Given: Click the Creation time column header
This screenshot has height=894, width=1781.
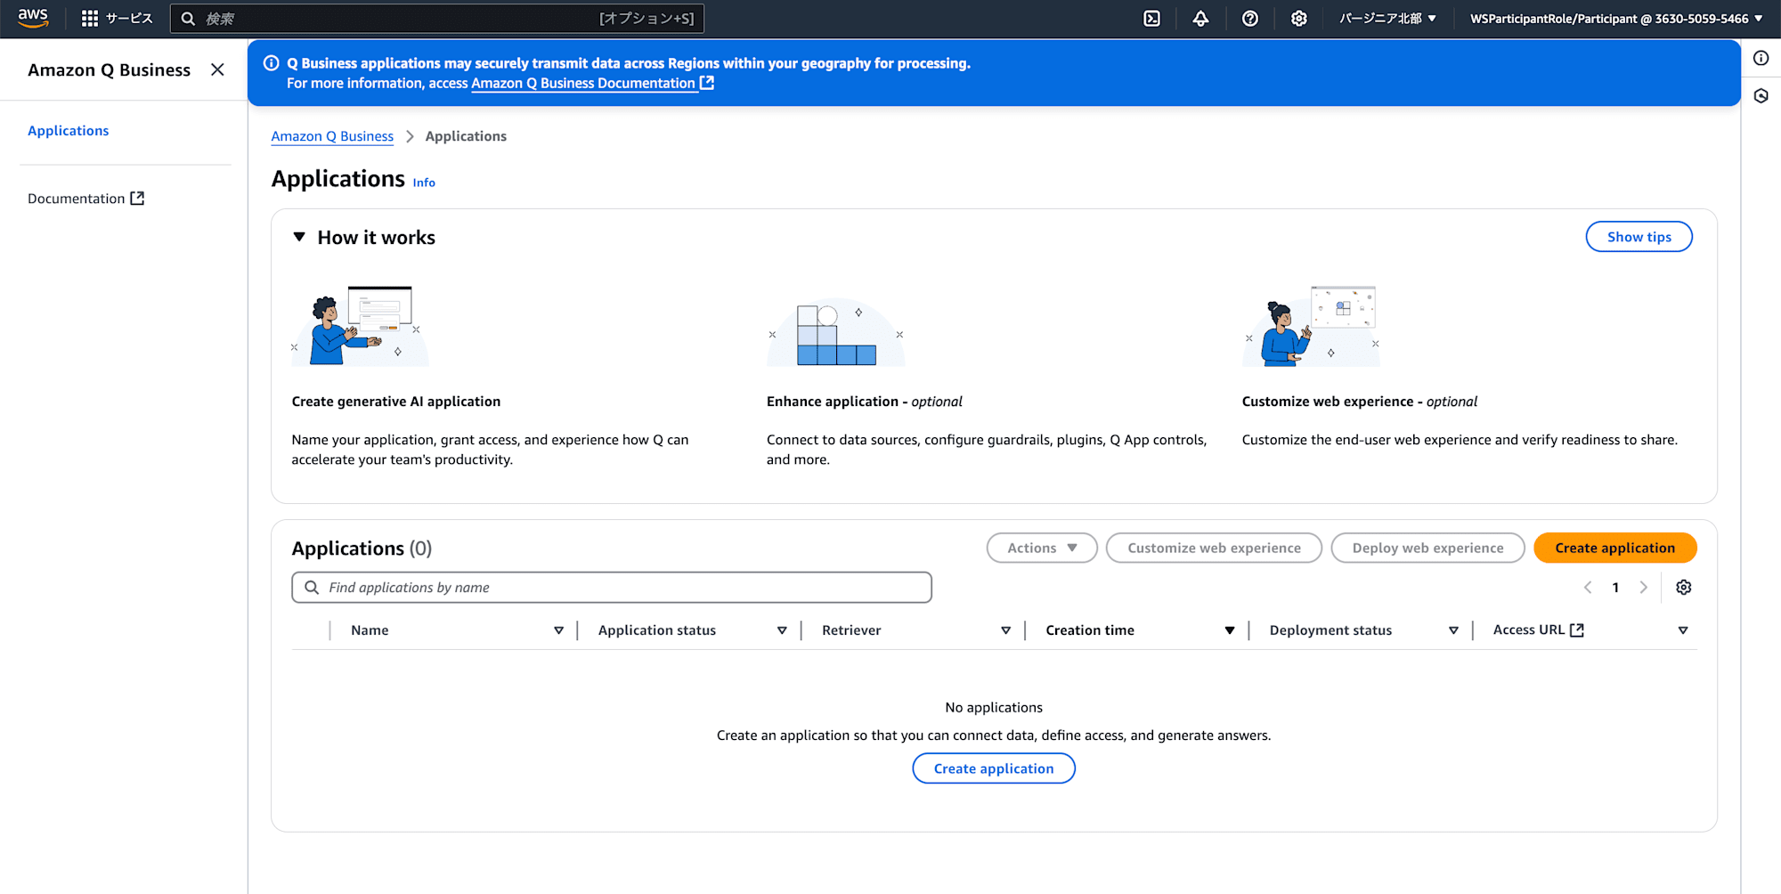Looking at the screenshot, I should coord(1090,630).
